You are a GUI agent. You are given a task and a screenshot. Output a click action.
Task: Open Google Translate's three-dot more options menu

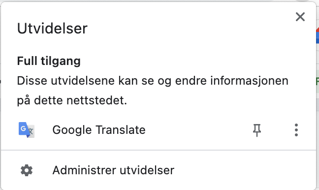(x=296, y=130)
